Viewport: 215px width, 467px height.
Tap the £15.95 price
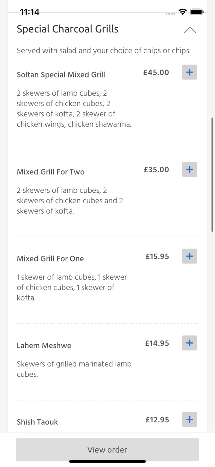tap(157, 257)
